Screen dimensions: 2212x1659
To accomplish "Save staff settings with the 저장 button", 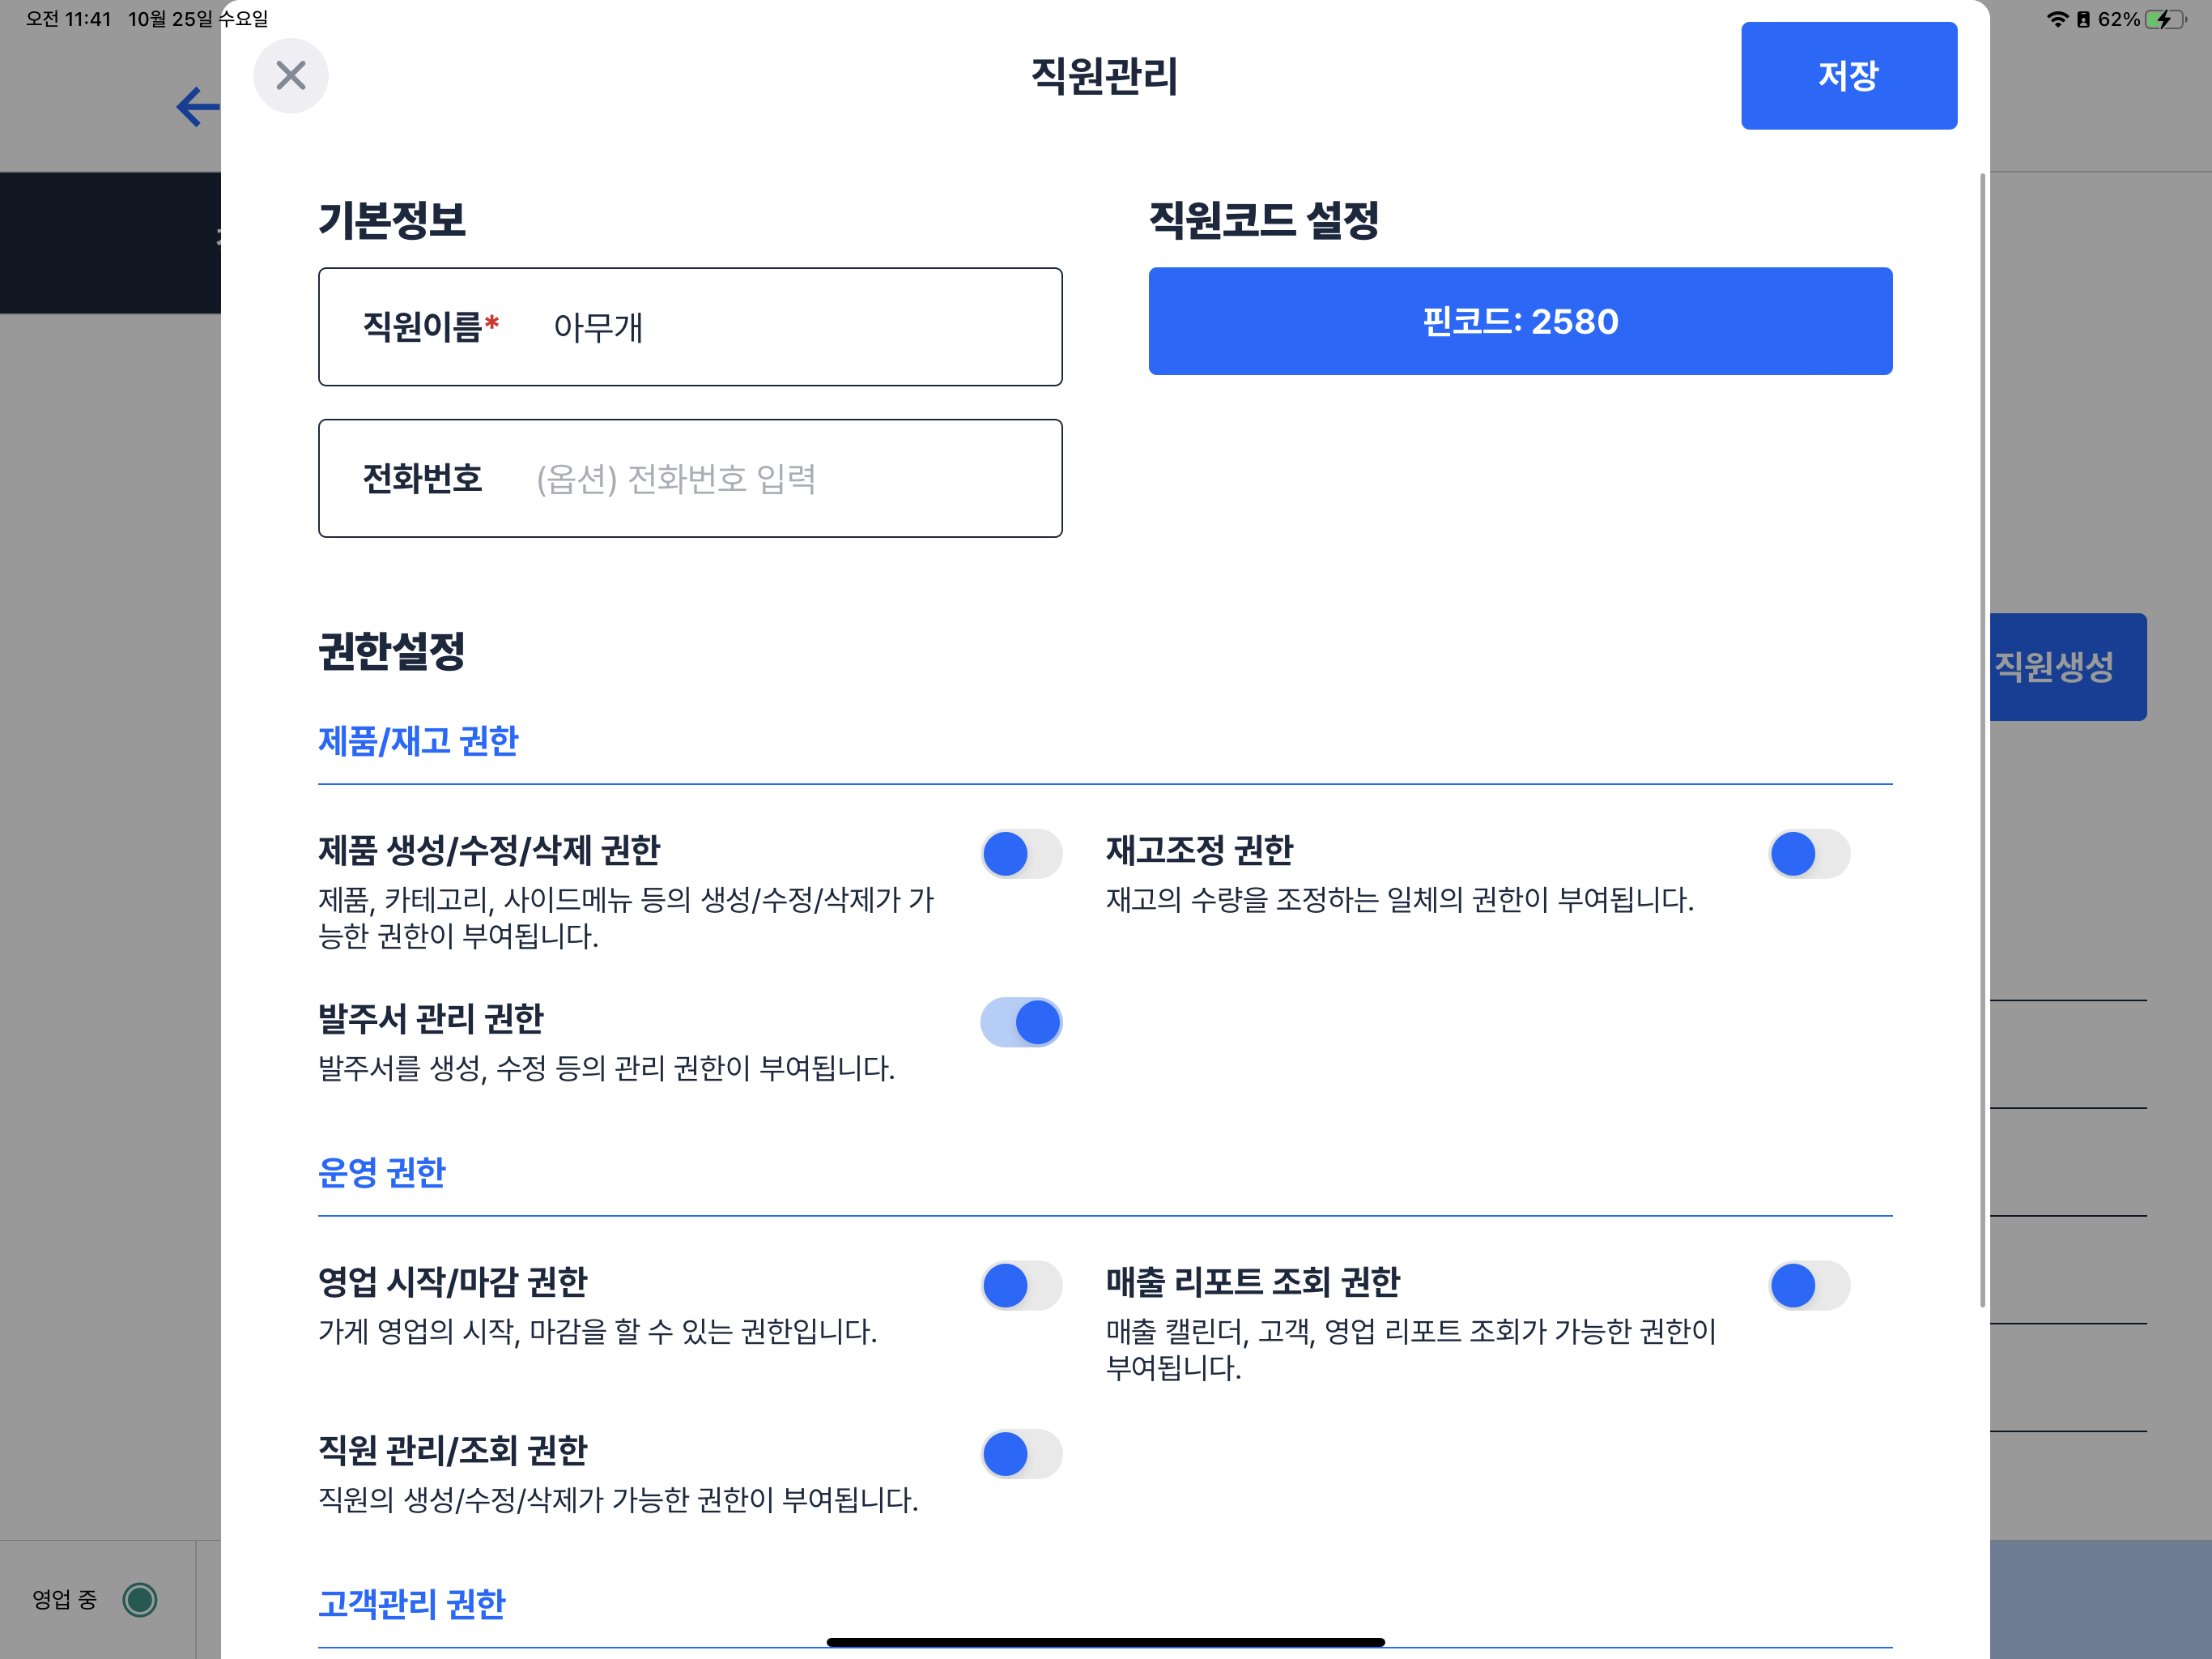I will [x=1848, y=76].
